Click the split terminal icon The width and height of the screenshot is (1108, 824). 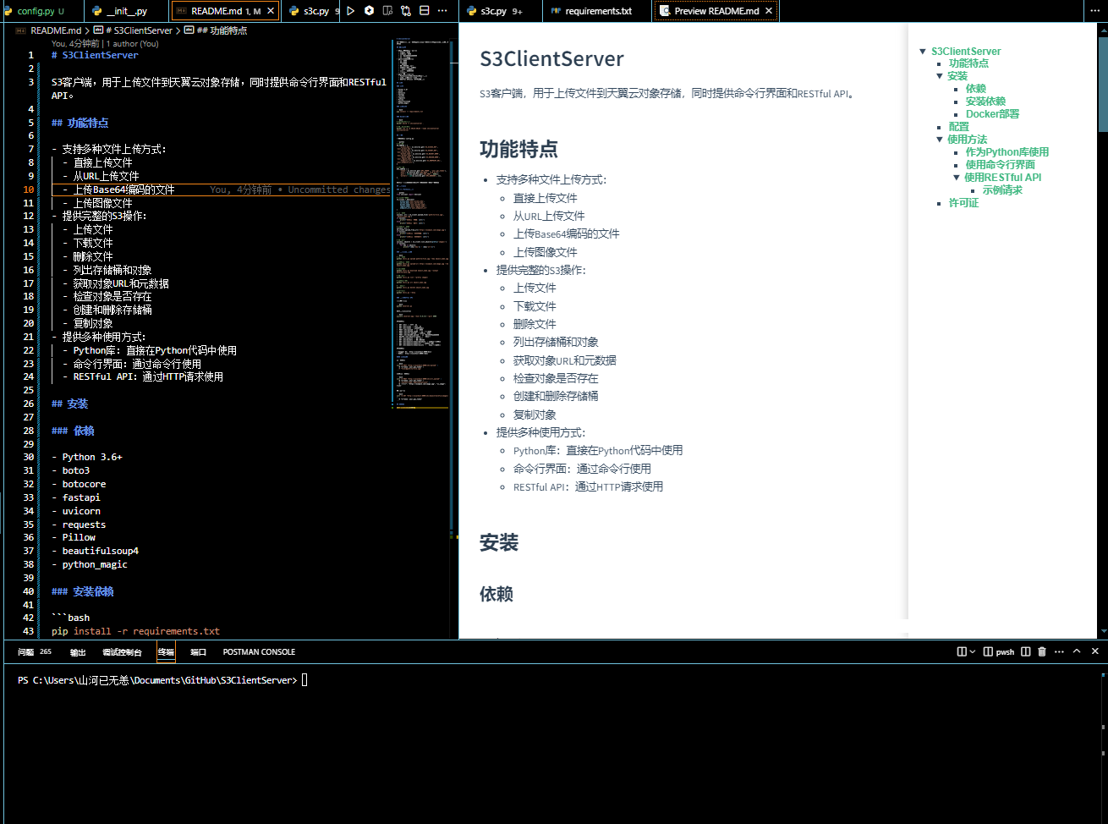point(1025,651)
